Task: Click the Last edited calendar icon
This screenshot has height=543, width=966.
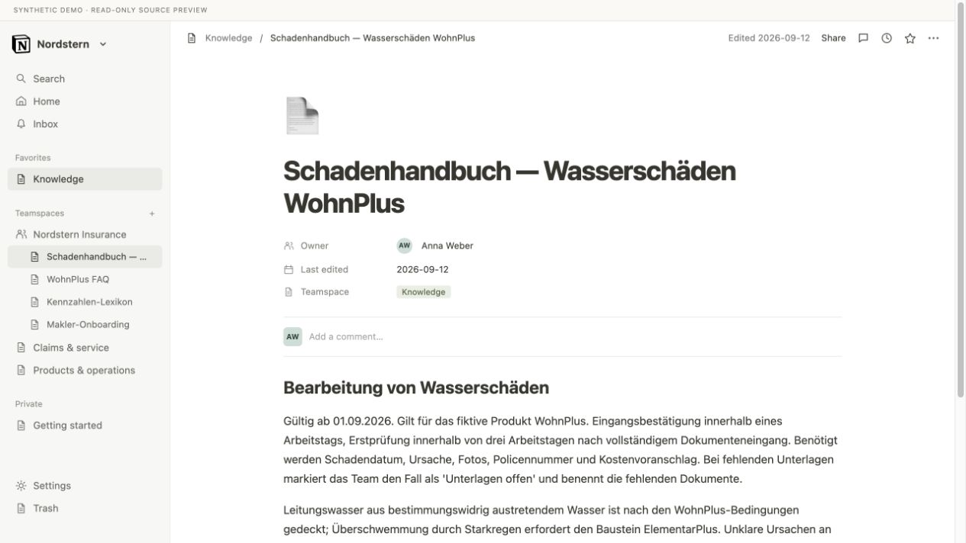Action: point(289,269)
